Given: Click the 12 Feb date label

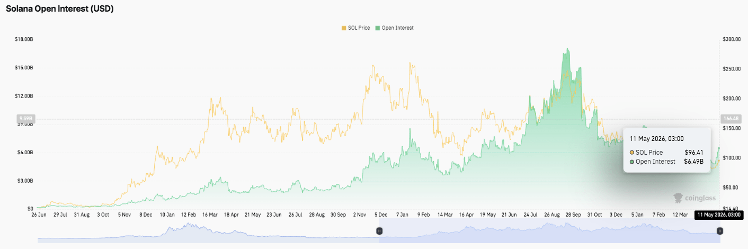Looking at the screenshot, I should (x=189, y=215).
